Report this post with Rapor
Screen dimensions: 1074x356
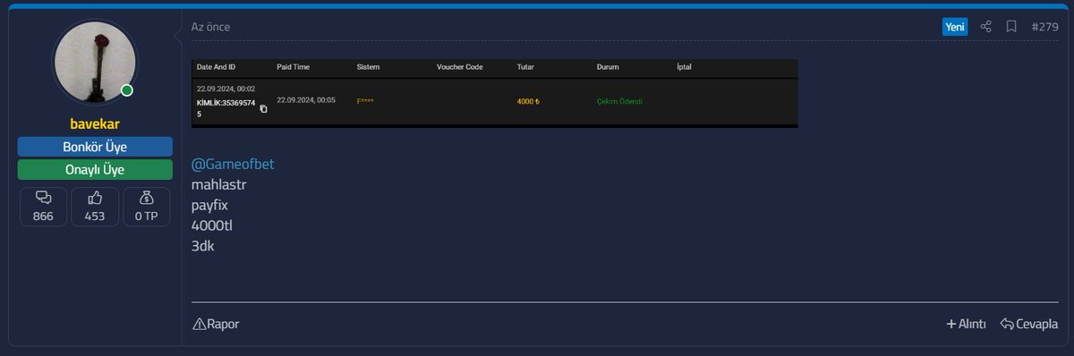[216, 324]
